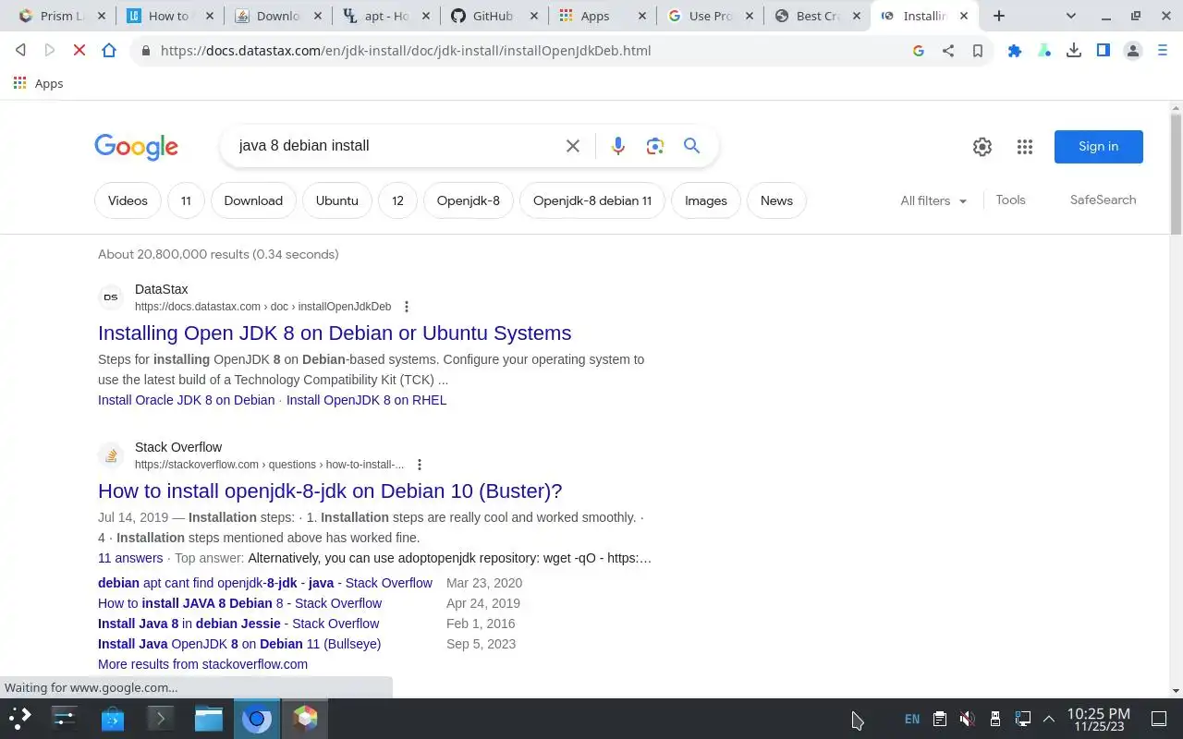
Task: Open the browser home page icon
Action: tap(109, 51)
